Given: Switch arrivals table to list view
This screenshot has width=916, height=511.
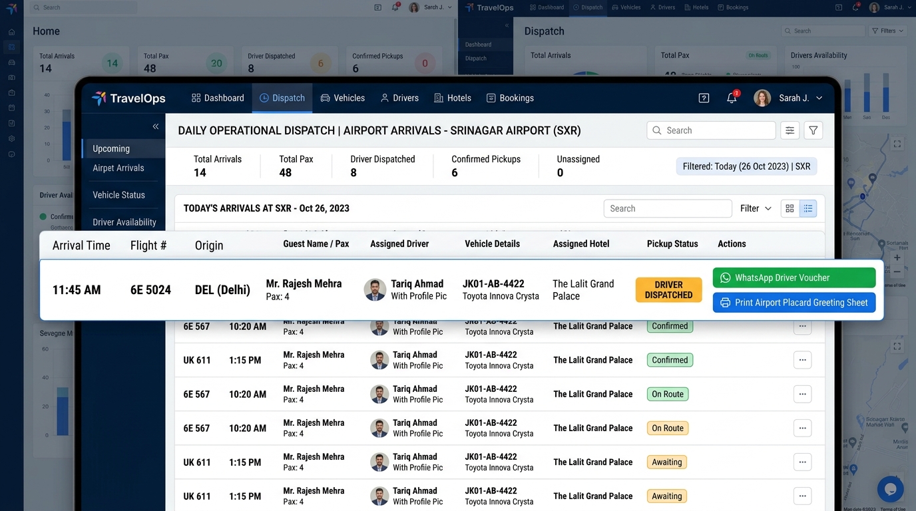Looking at the screenshot, I should pos(808,208).
